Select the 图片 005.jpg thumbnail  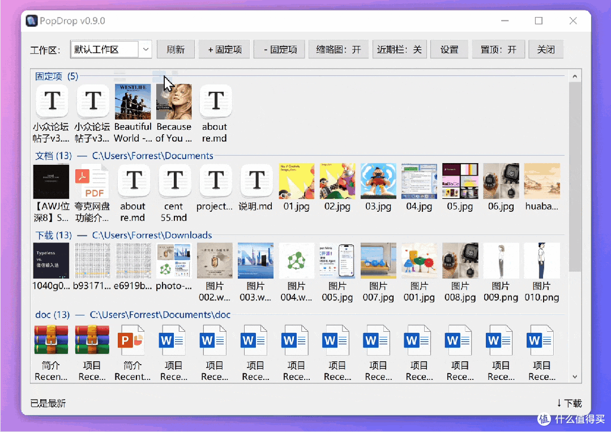[337, 260]
